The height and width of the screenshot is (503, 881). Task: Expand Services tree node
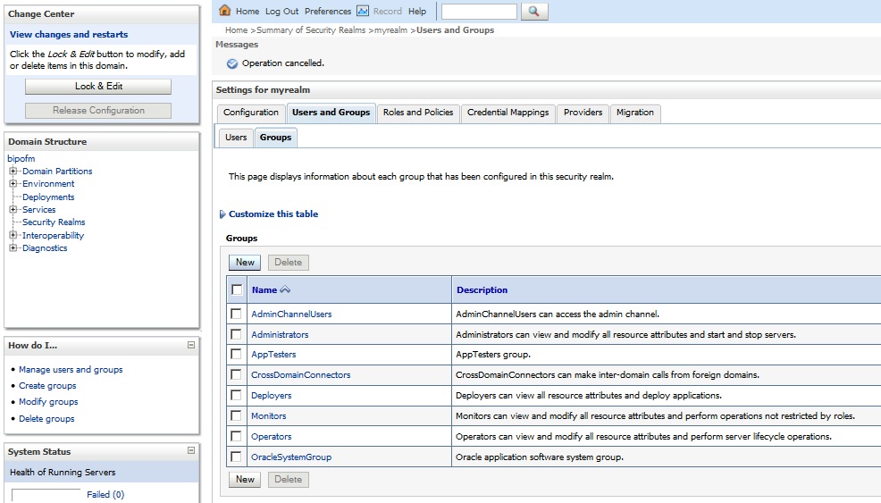pos(13,209)
